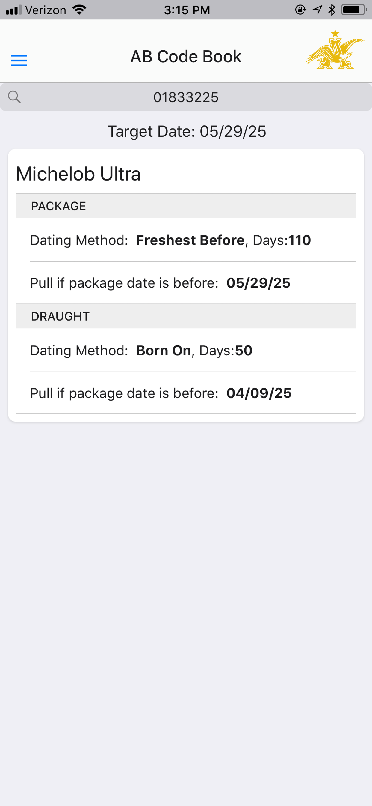Tap the battery indicator icon
The image size is (372, 806).
tap(354, 10)
